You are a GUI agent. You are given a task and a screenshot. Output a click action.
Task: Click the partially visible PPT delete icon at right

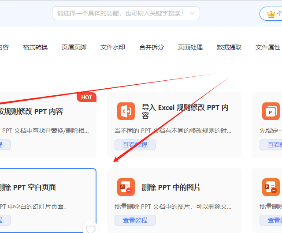click(x=271, y=187)
